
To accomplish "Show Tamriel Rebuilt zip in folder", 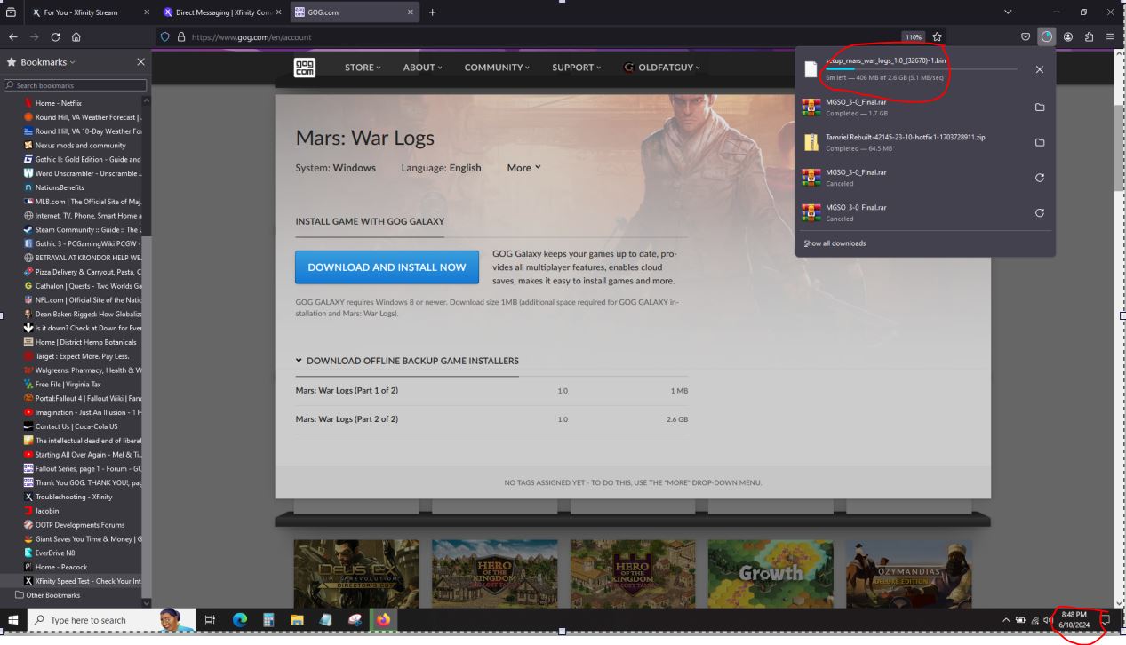I will click(1040, 142).
